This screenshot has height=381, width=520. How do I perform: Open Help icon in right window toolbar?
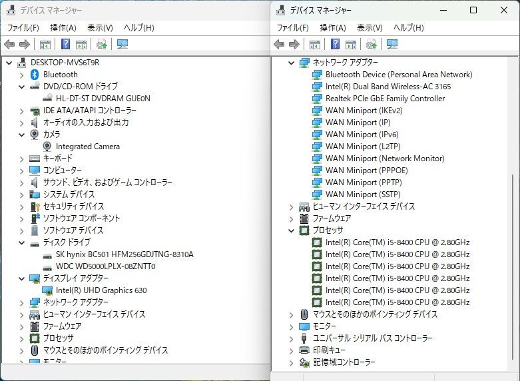click(x=336, y=44)
